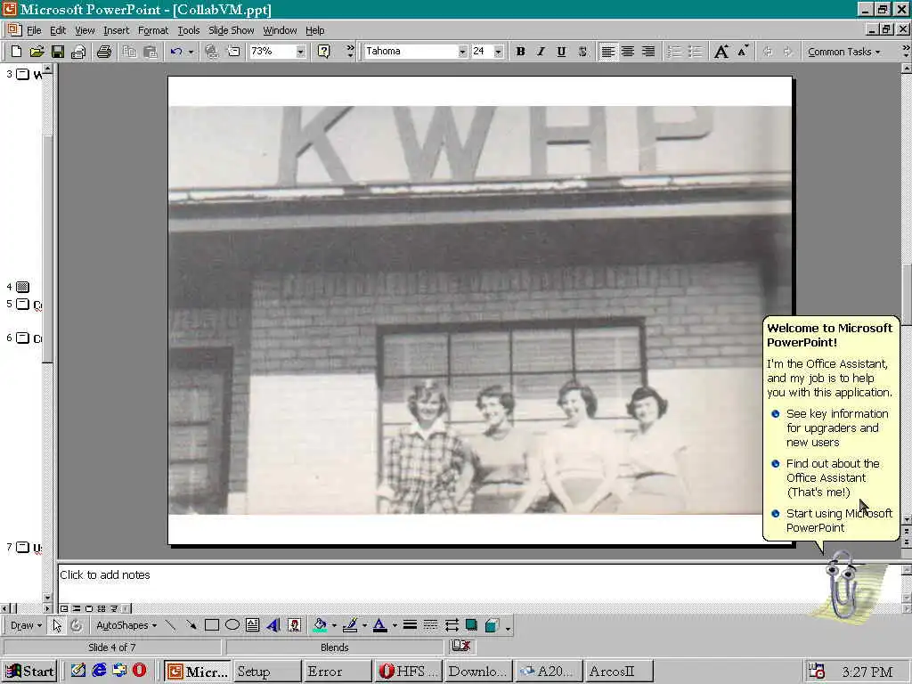The height and width of the screenshot is (684, 912).
Task: Insert WordArt from the Drawing toolbar
Action: pos(273,625)
